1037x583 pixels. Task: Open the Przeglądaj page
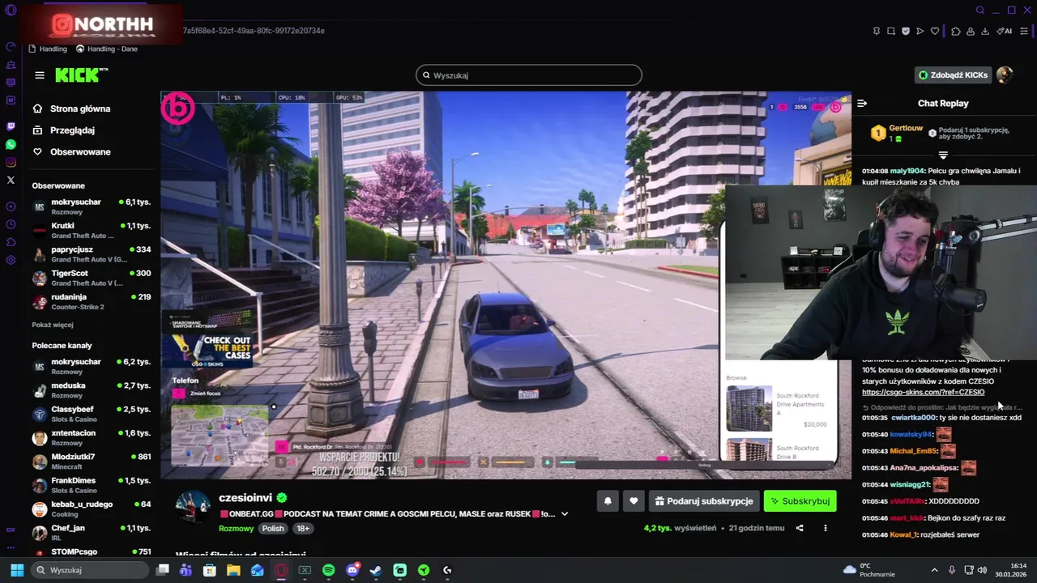click(72, 130)
